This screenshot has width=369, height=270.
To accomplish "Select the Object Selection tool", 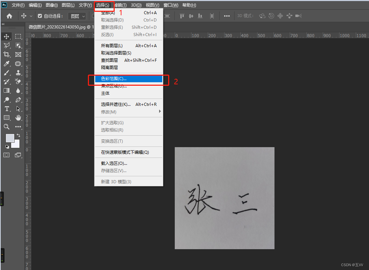I will pos(18,45).
